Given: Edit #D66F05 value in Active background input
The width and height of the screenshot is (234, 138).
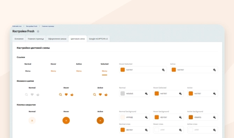Looking at the screenshot, I should pyautogui.click(x=203, y=117).
